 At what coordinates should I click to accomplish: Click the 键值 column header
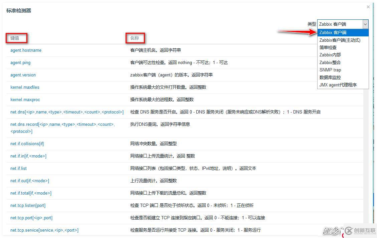pyautogui.click(x=15, y=38)
